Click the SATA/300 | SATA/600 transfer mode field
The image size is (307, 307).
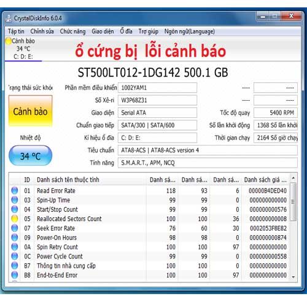157,125
